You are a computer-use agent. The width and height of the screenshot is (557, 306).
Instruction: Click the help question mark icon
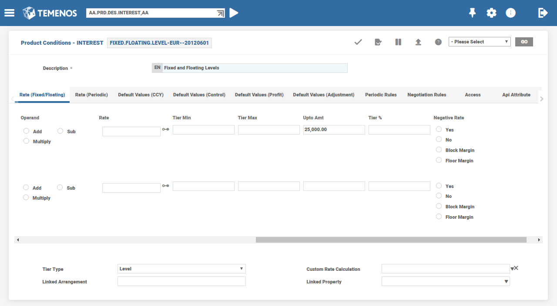point(438,42)
